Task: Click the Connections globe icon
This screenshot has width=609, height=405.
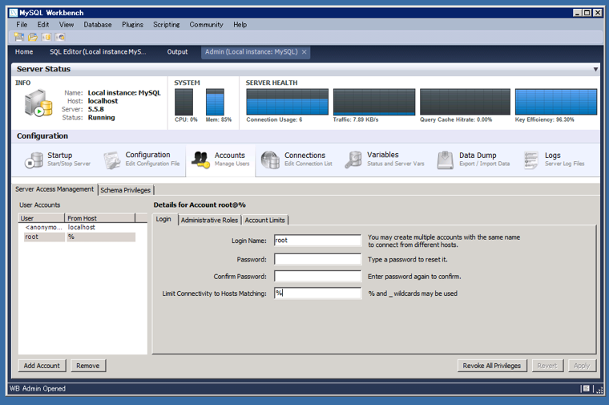Action: click(270, 160)
